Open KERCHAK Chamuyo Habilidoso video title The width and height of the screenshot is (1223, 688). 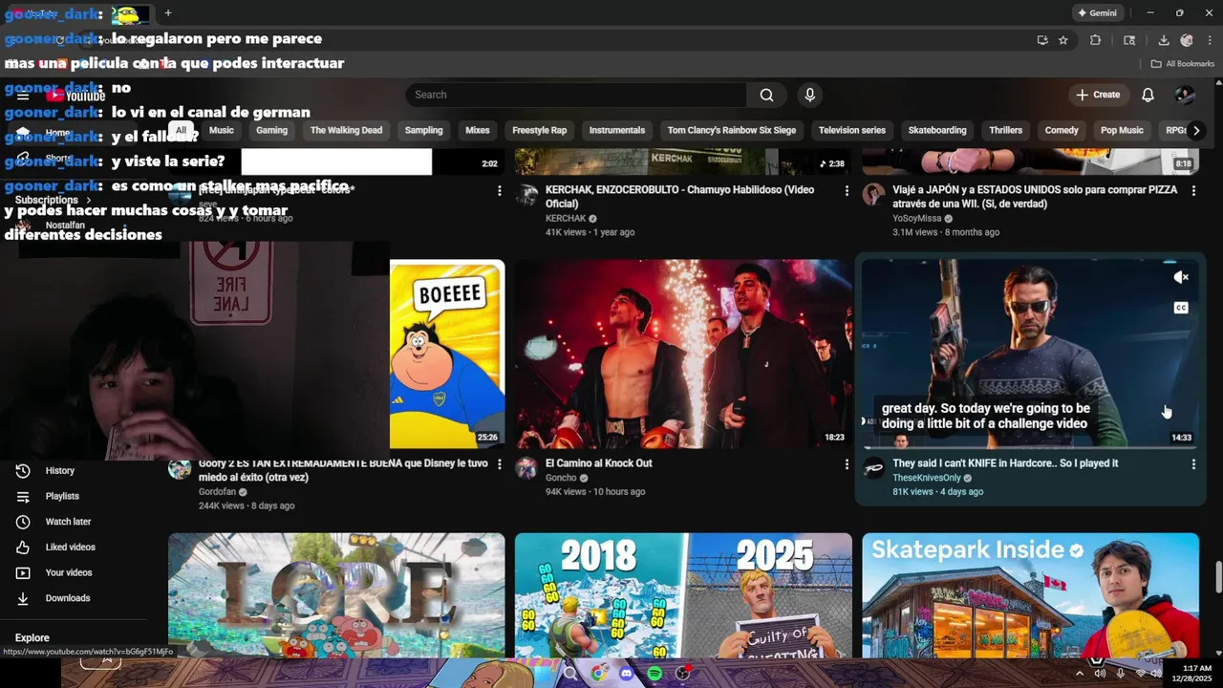tap(679, 196)
